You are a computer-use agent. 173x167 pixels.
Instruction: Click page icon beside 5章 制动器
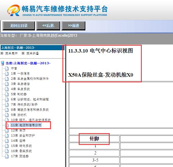7,94
